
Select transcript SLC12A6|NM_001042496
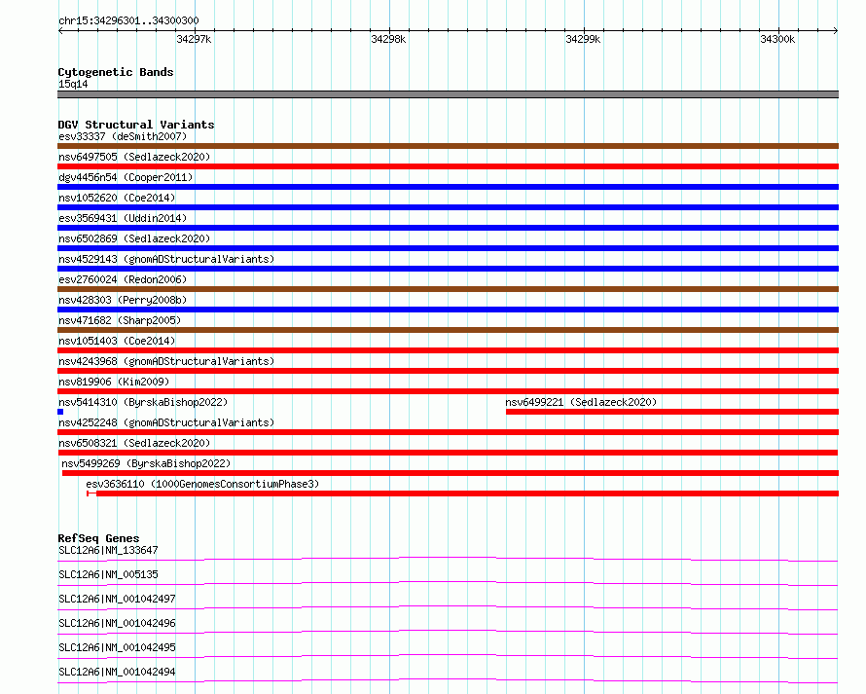click(x=117, y=623)
